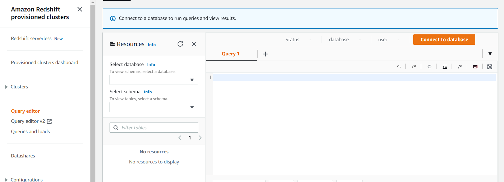Go to previous page of tables
504x182 pixels.
point(180,138)
